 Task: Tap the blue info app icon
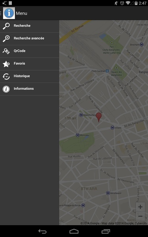9,13
